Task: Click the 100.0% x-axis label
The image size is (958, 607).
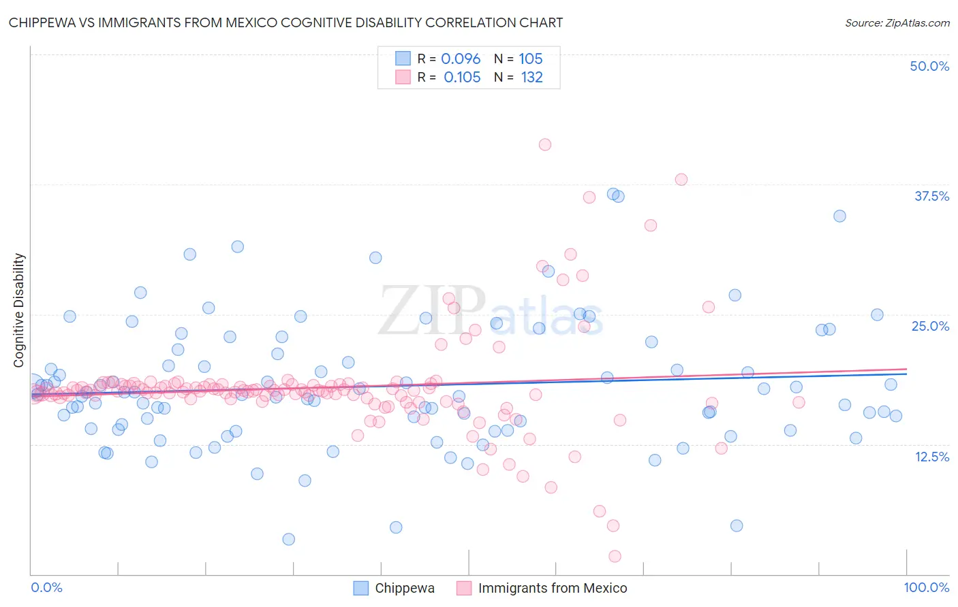Action: click(927, 587)
